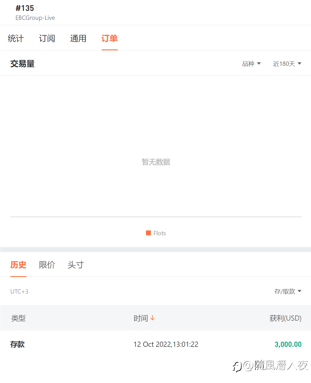Switch to the 限价 tab
This screenshot has width=311, height=383.
tap(47, 265)
